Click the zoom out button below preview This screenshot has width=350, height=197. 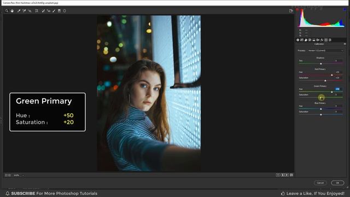click(6, 175)
